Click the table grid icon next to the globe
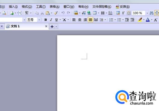Image resolution: width=159 pixels, height=111 pixels. click(95, 13)
